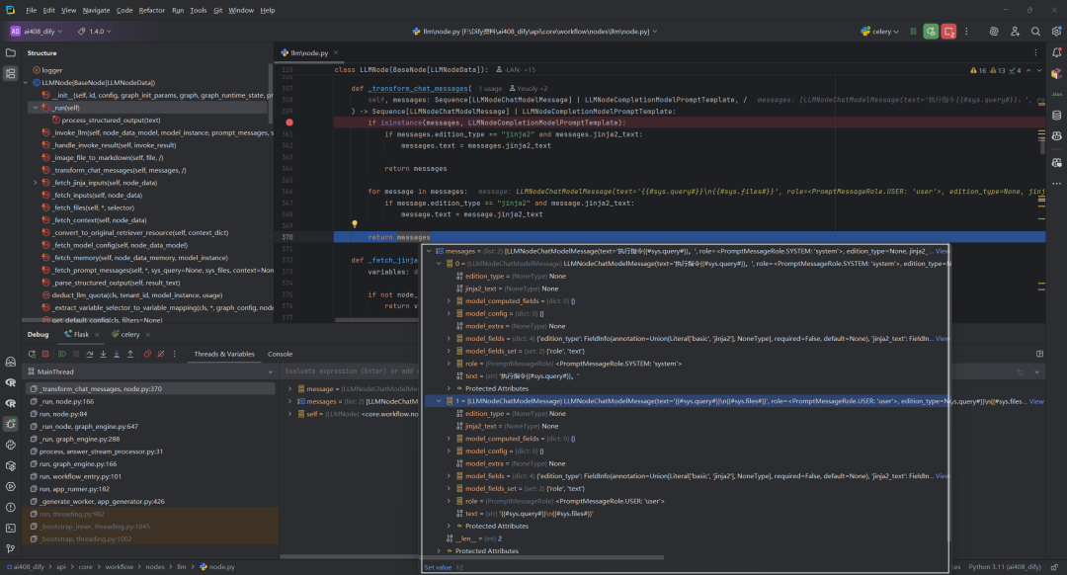Expand message variable in Variables pane
The image size is (1067, 575).
tap(289, 389)
